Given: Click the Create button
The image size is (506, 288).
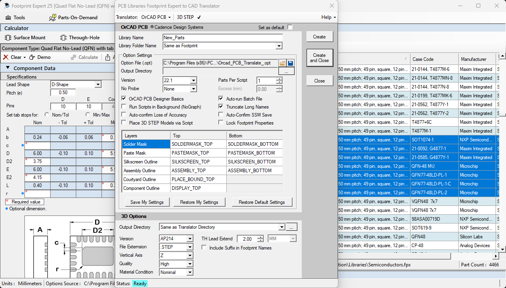Looking at the screenshot, I should coord(319,37).
